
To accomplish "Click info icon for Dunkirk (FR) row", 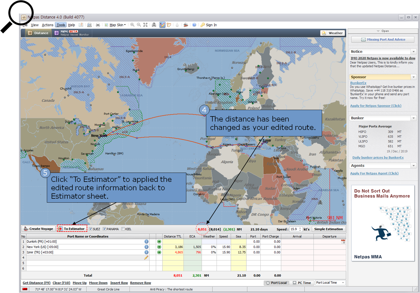I will pyautogui.click(x=146, y=242).
